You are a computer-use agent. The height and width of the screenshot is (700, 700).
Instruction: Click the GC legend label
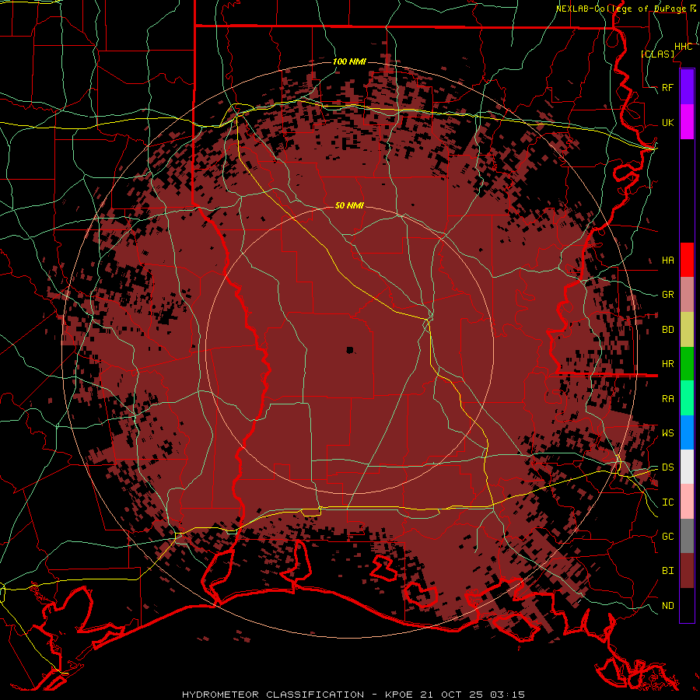point(668,536)
